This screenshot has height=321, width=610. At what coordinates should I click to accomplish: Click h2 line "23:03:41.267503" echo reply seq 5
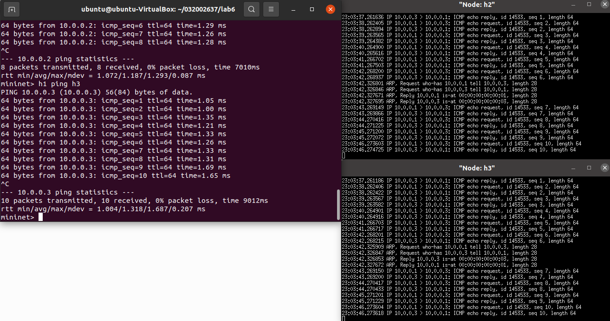pyautogui.click(x=458, y=65)
